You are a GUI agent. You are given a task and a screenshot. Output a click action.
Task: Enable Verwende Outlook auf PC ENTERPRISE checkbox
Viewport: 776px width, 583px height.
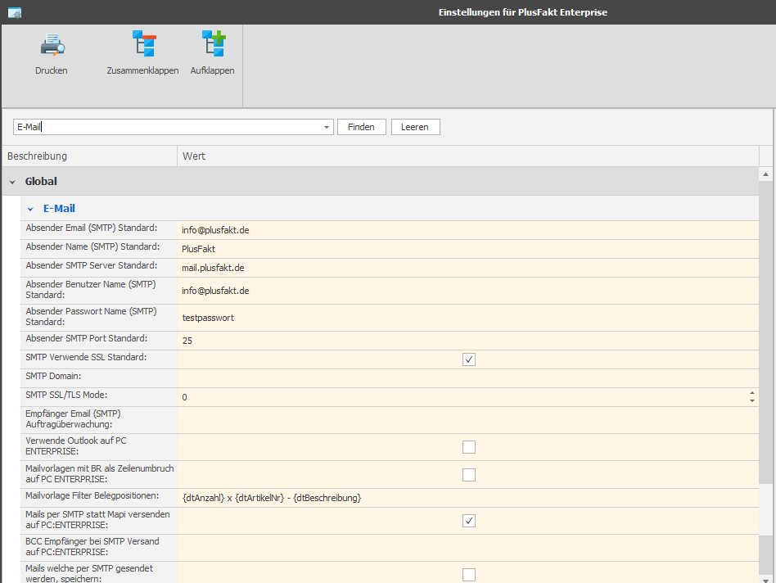tap(469, 447)
